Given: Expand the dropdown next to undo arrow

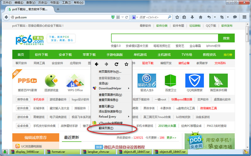Looking at the screenshot, I should tap(215, 17).
